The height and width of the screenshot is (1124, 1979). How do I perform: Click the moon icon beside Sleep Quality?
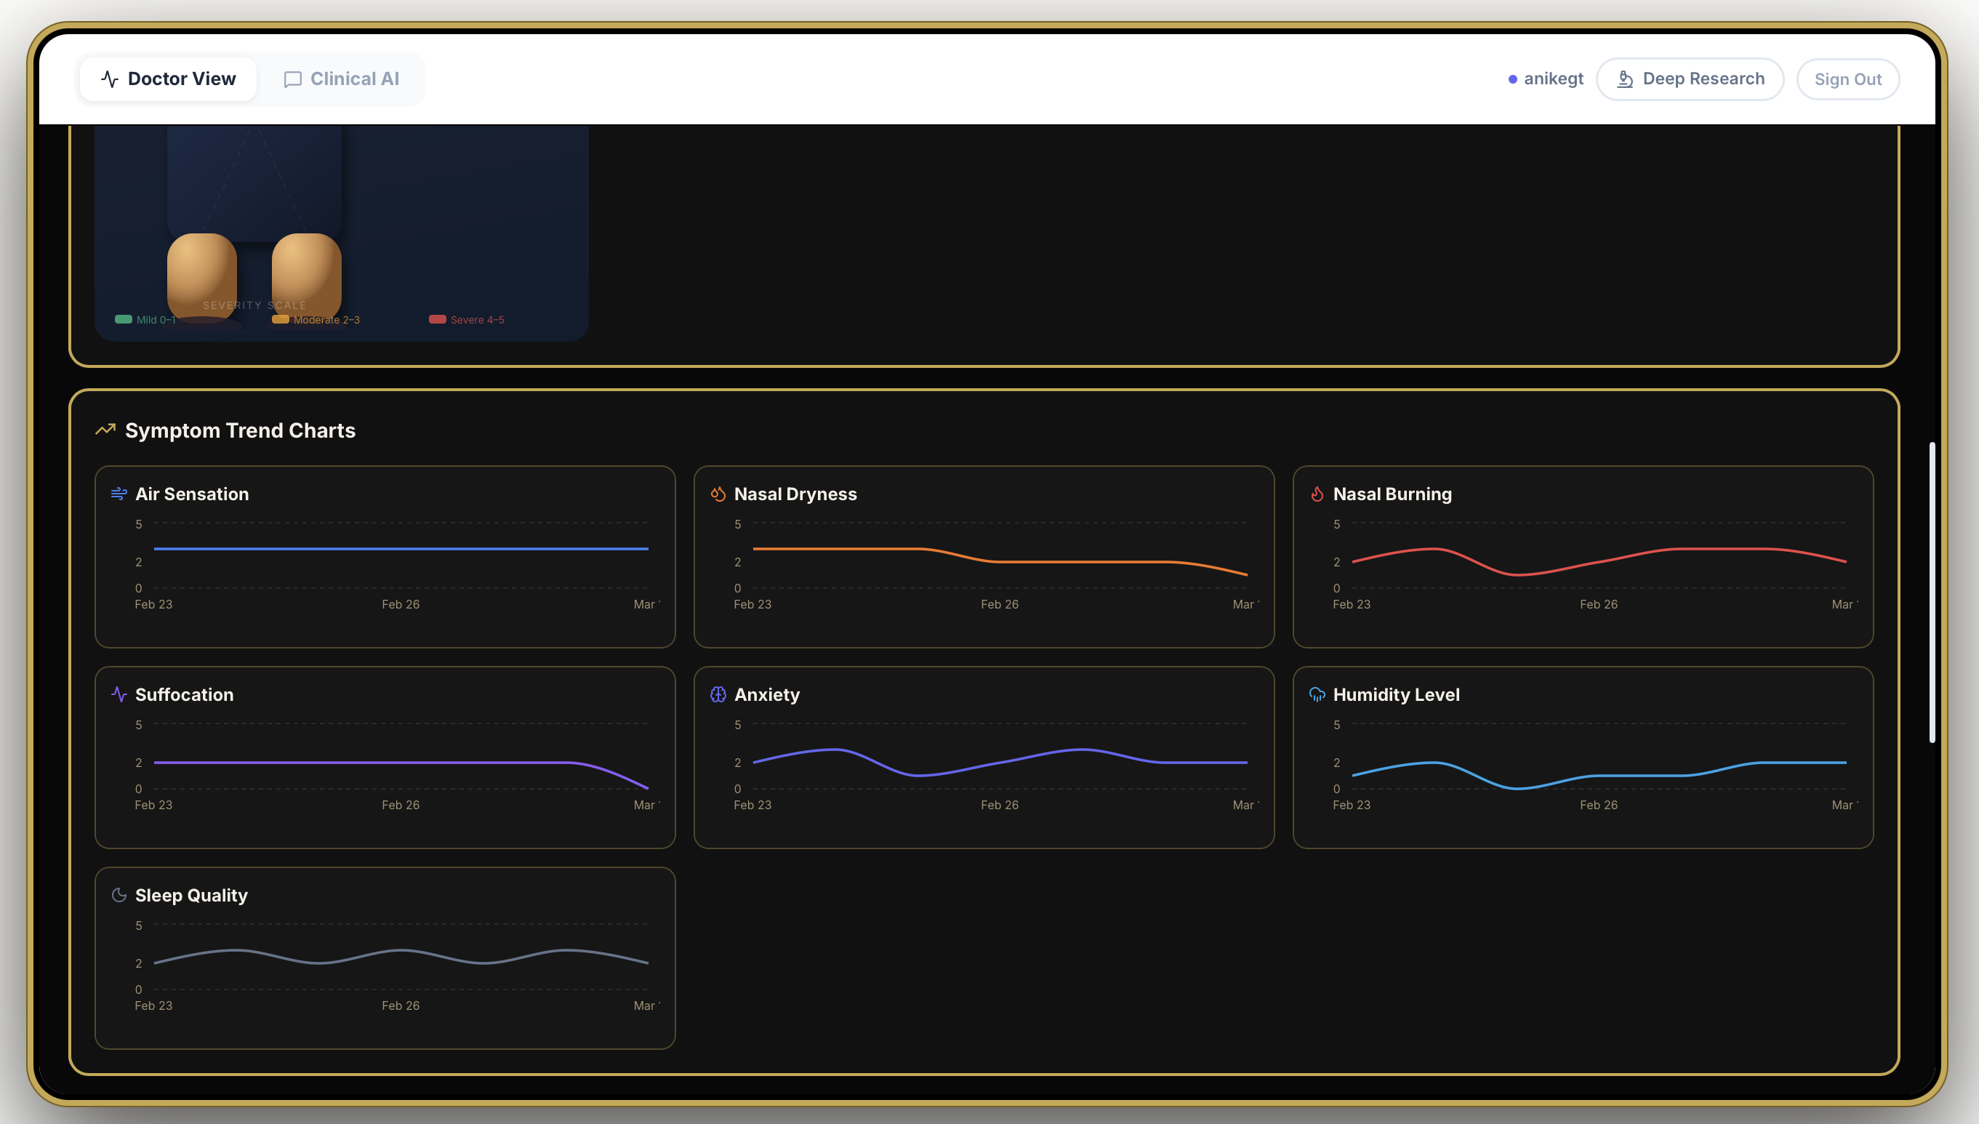(119, 896)
